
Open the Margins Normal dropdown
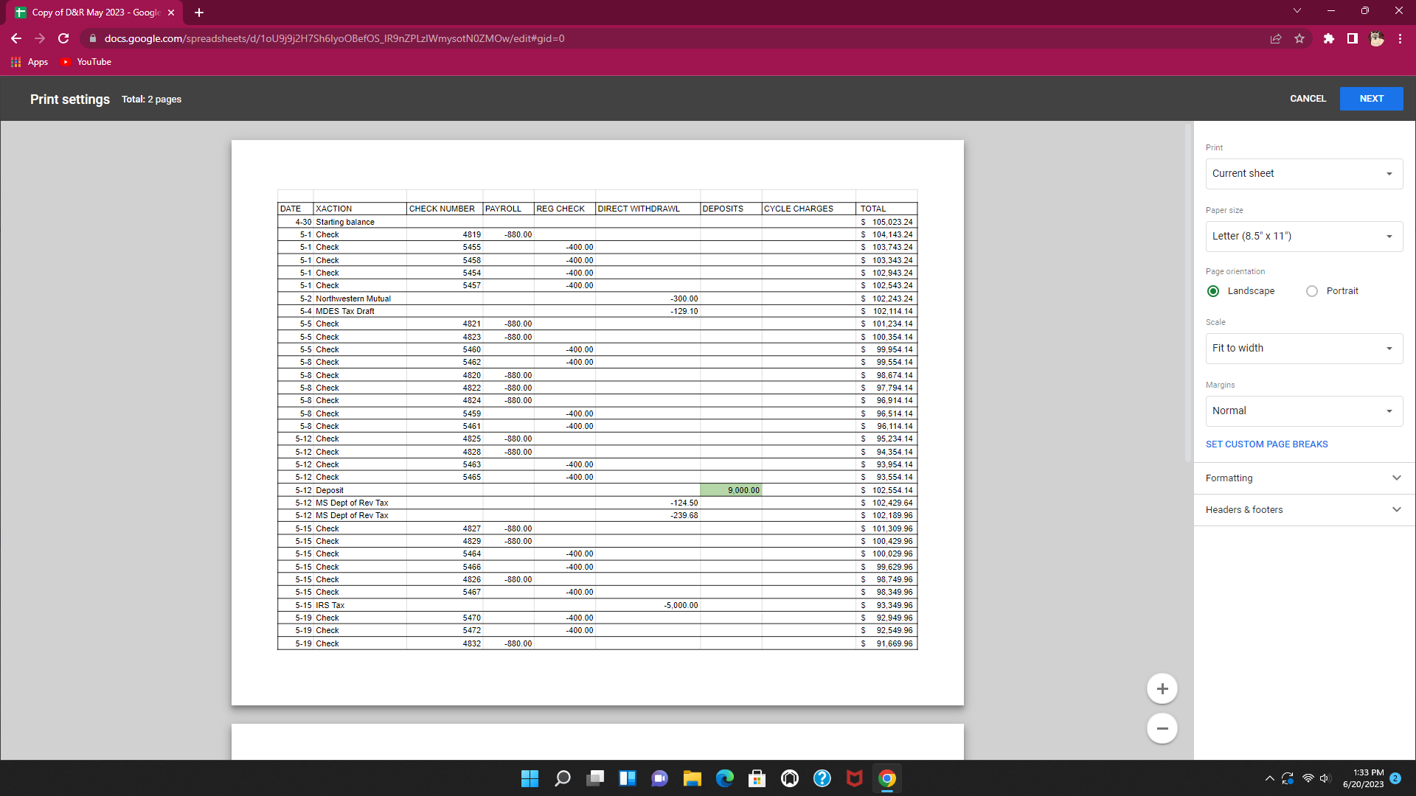click(1303, 411)
